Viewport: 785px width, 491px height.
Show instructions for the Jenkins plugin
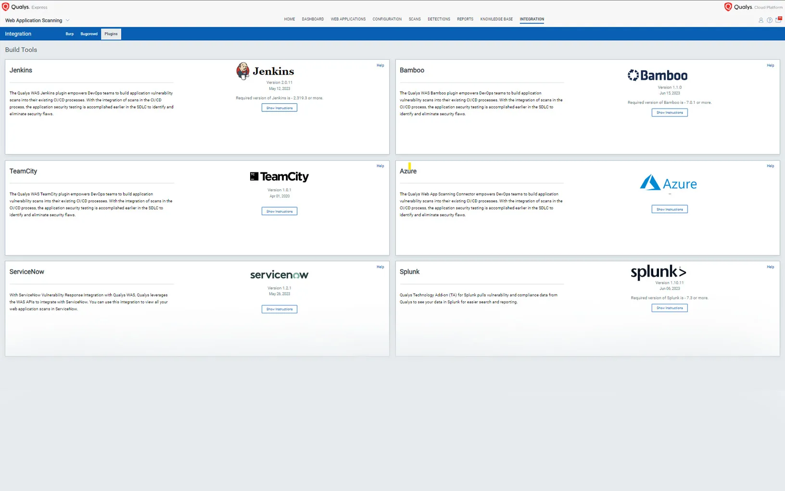pyautogui.click(x=279, y=108)
